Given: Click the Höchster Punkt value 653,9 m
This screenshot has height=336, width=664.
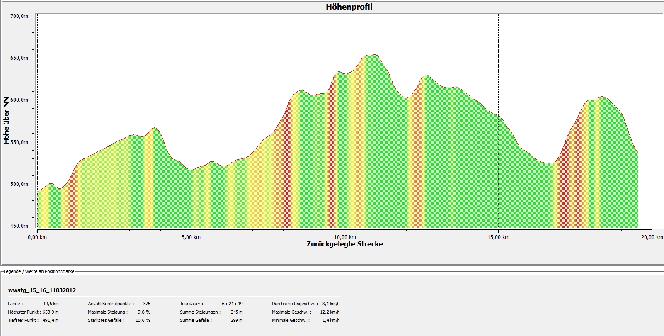Looking at the screenshot, I should 50,312.
